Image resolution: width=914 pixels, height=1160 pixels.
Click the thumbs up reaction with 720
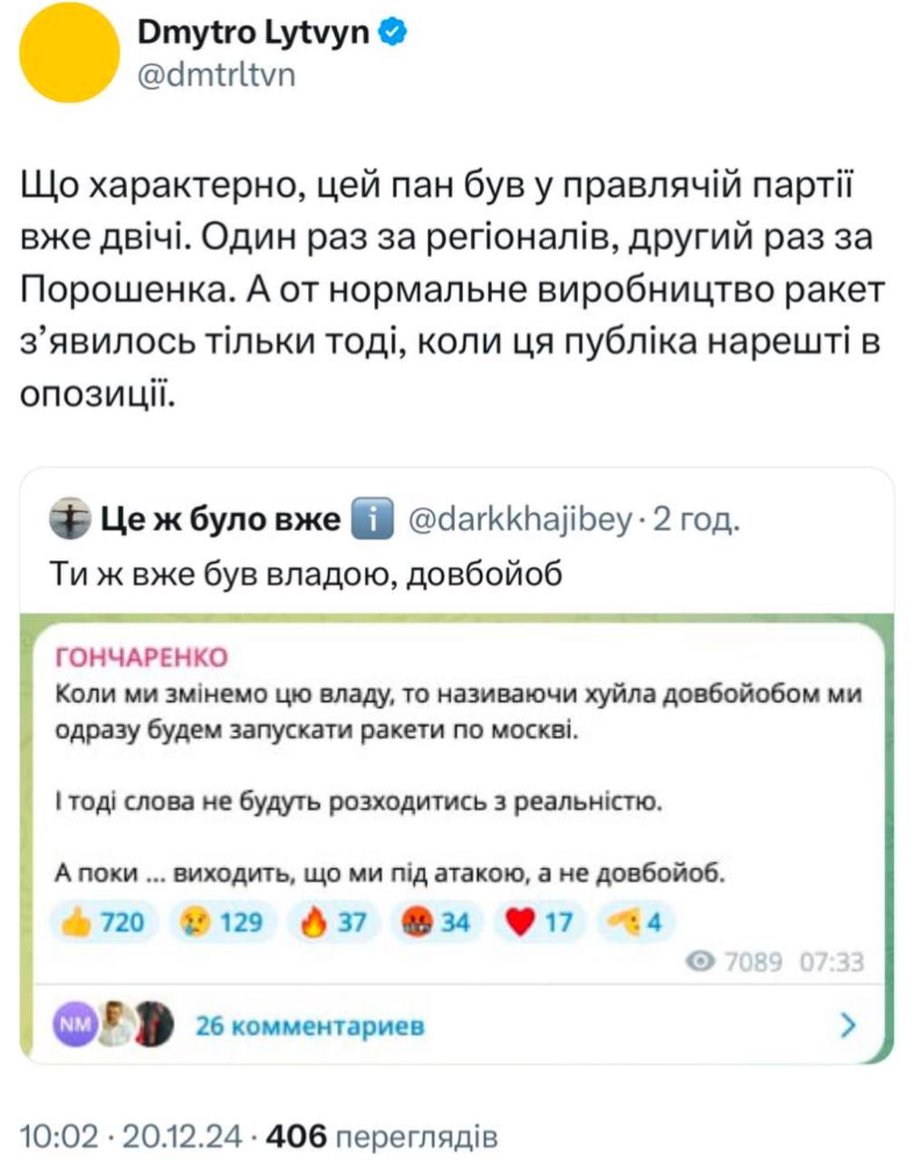coord(102,922)
